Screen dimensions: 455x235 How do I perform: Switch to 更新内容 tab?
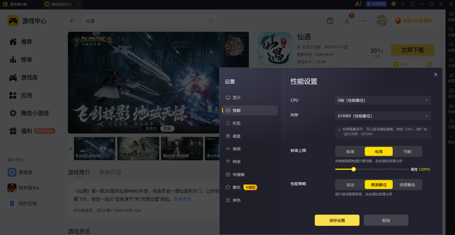110,173
